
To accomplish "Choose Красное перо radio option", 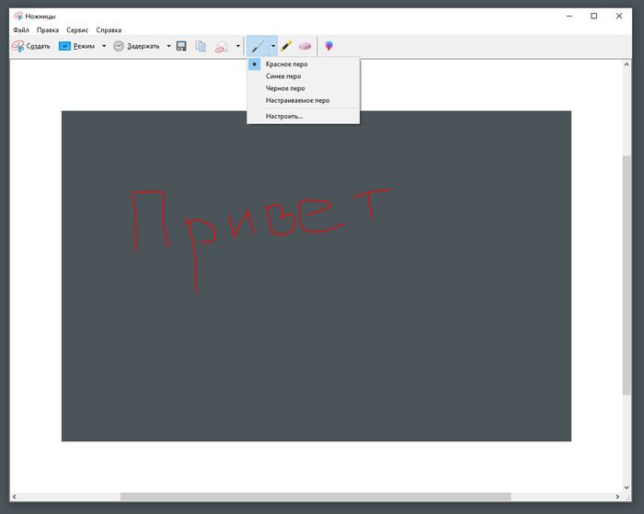I will 303,64.
